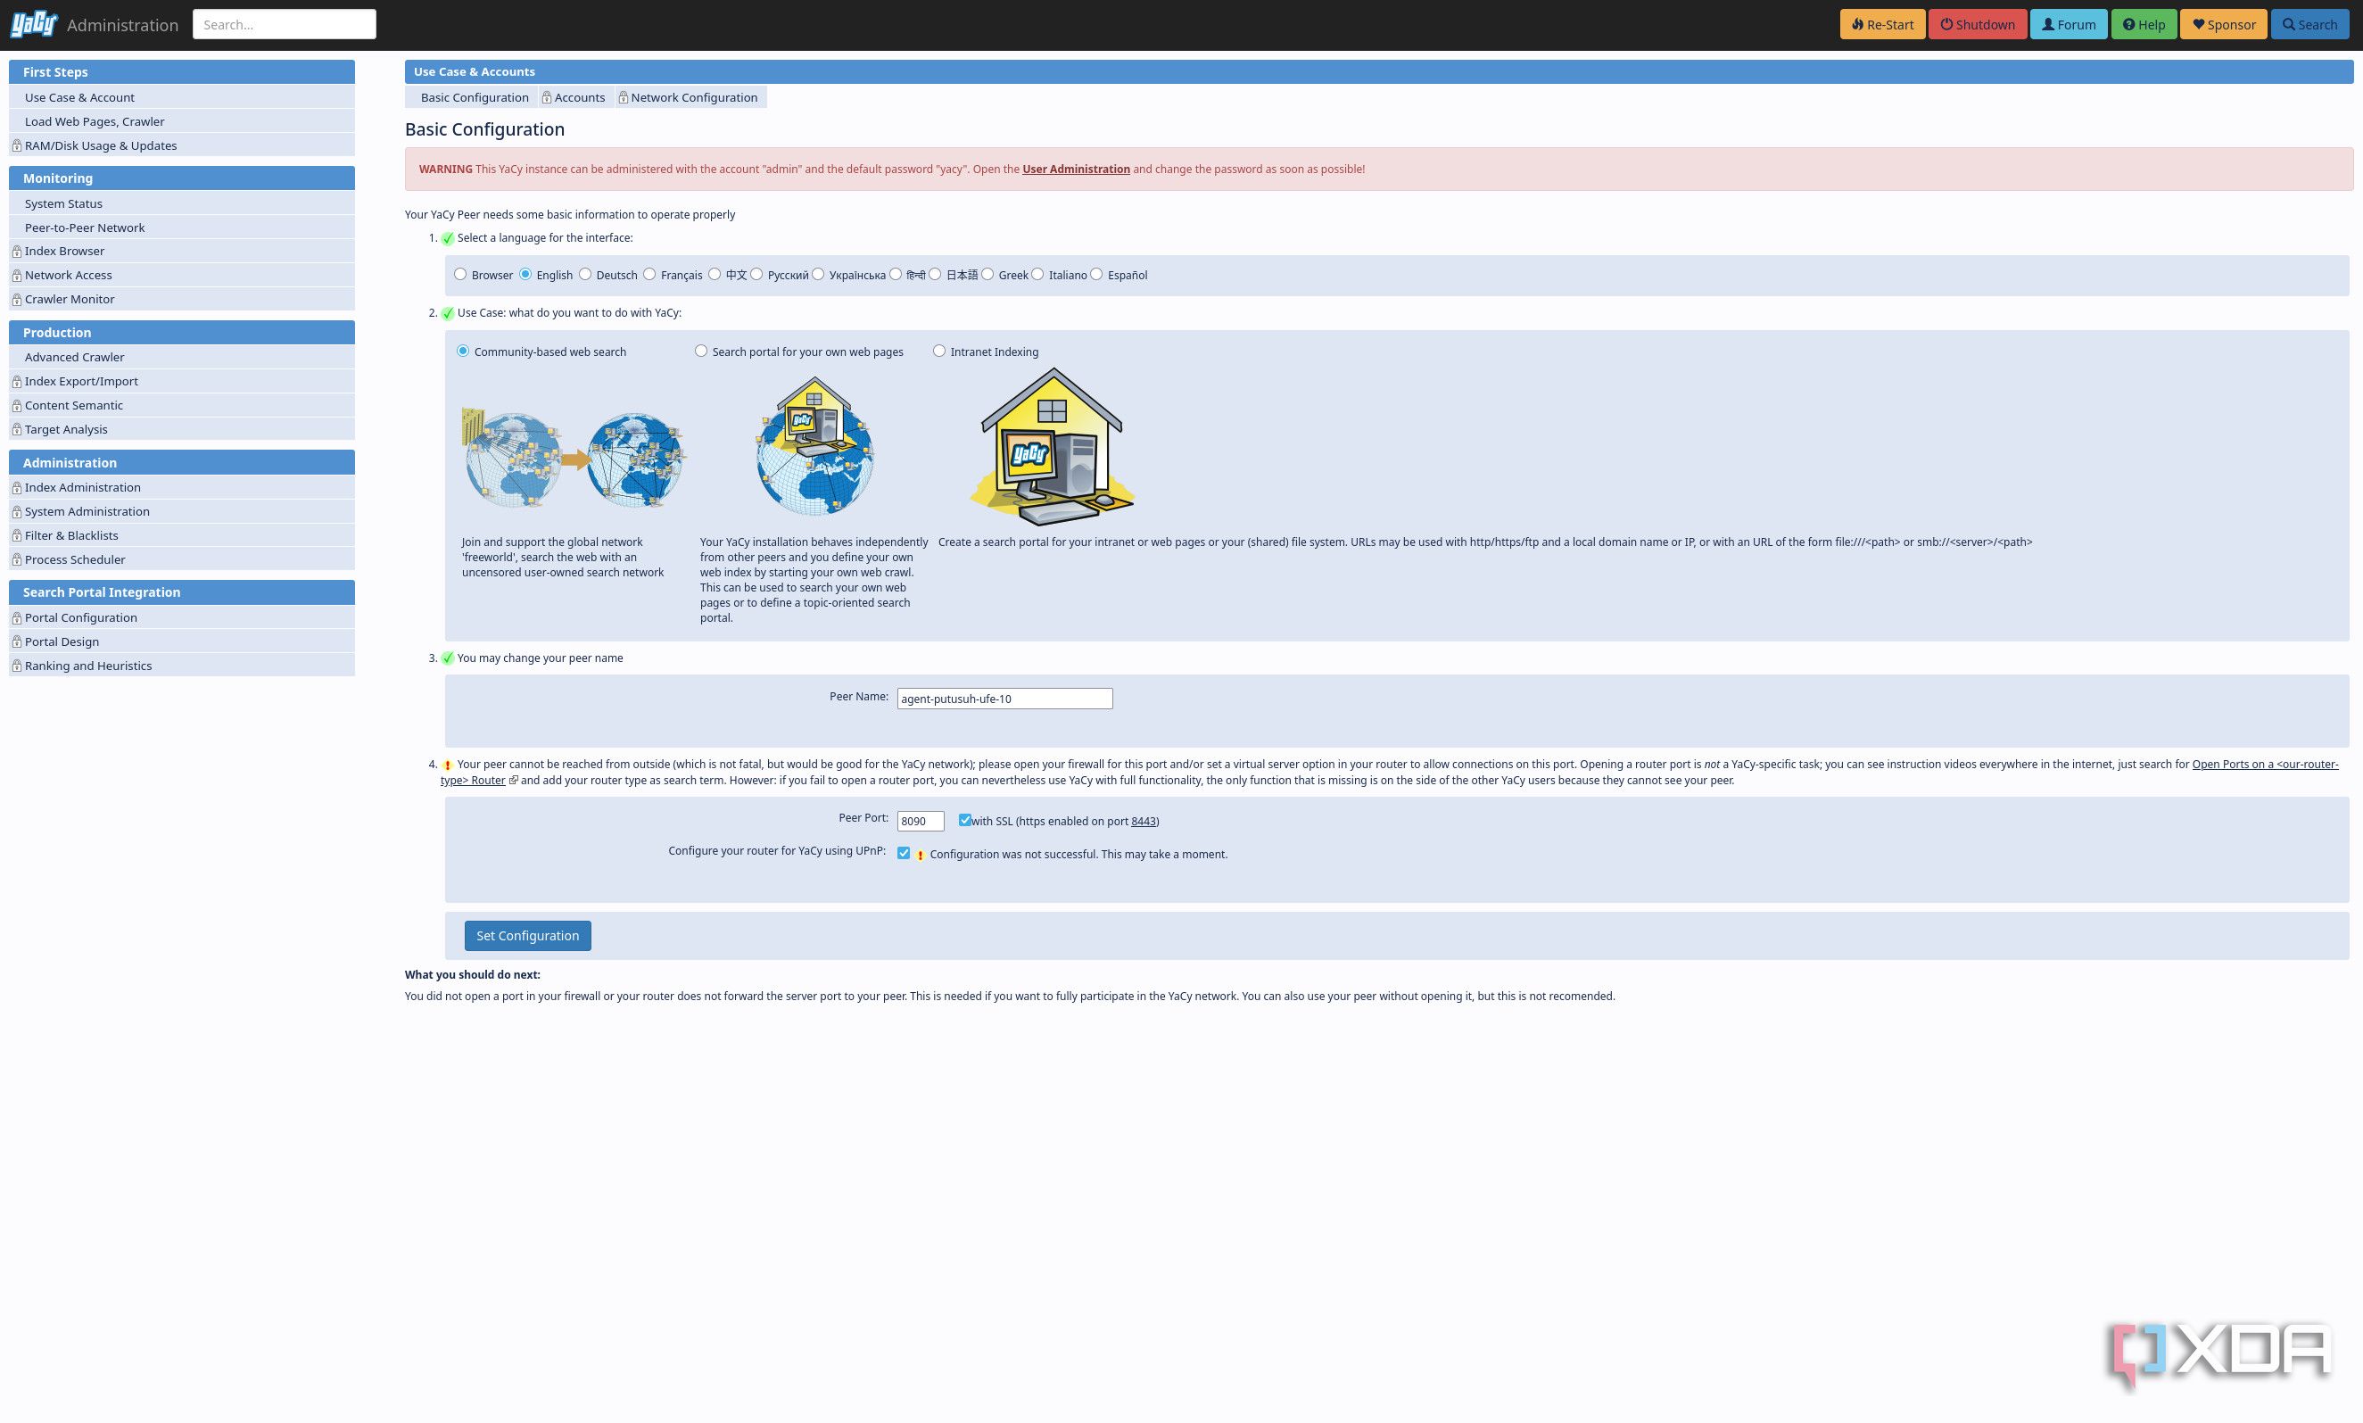Click the red Shutdown button
Image resolution: width=2363 pixels, height=1423 pixels.
tap(1977, 25)
